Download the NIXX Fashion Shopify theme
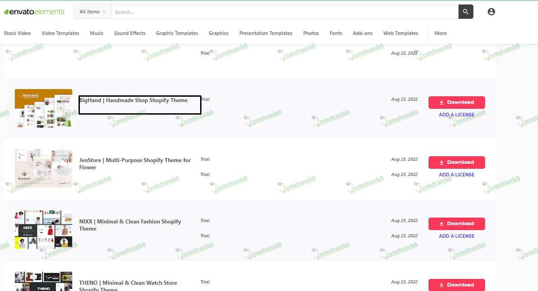This screenshot has height=291, width=538. [457, 223]
